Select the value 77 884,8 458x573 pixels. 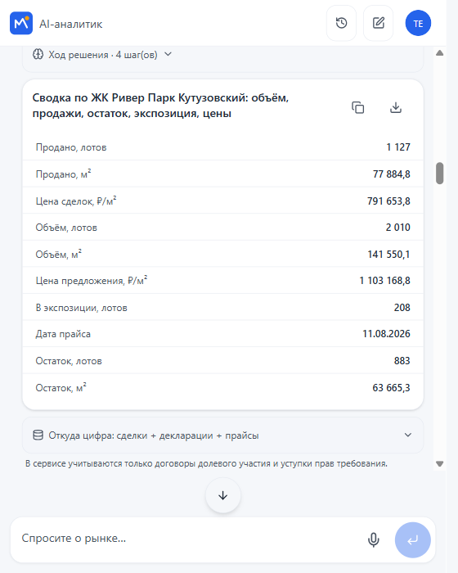pos(392,174)
